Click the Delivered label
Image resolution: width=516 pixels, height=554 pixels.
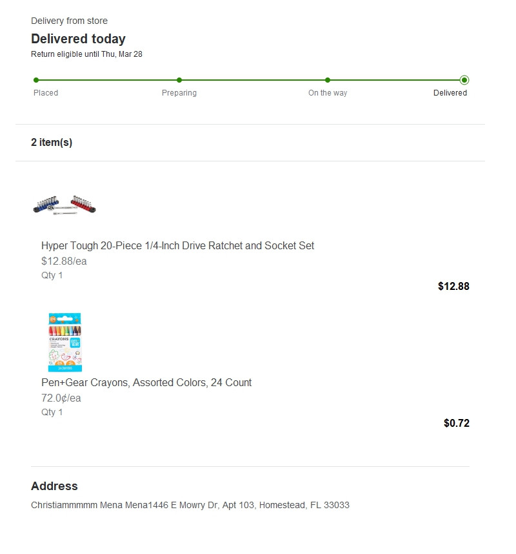(x=450, y=93)
